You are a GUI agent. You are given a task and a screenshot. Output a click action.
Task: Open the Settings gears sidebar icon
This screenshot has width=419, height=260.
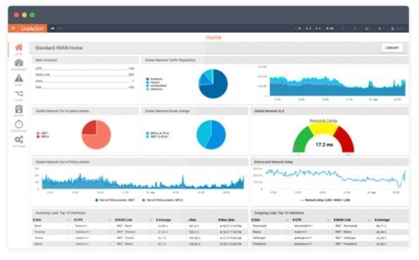(19, 139)
